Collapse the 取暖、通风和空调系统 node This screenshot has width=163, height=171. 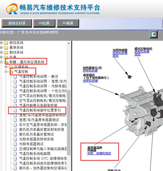pyautogui.click(x=1, y=62)
